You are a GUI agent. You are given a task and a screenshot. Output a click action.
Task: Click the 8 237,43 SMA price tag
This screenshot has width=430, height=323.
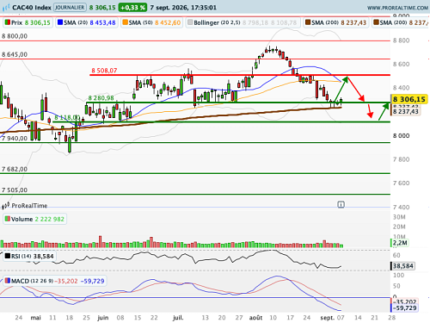coord(406,111)
